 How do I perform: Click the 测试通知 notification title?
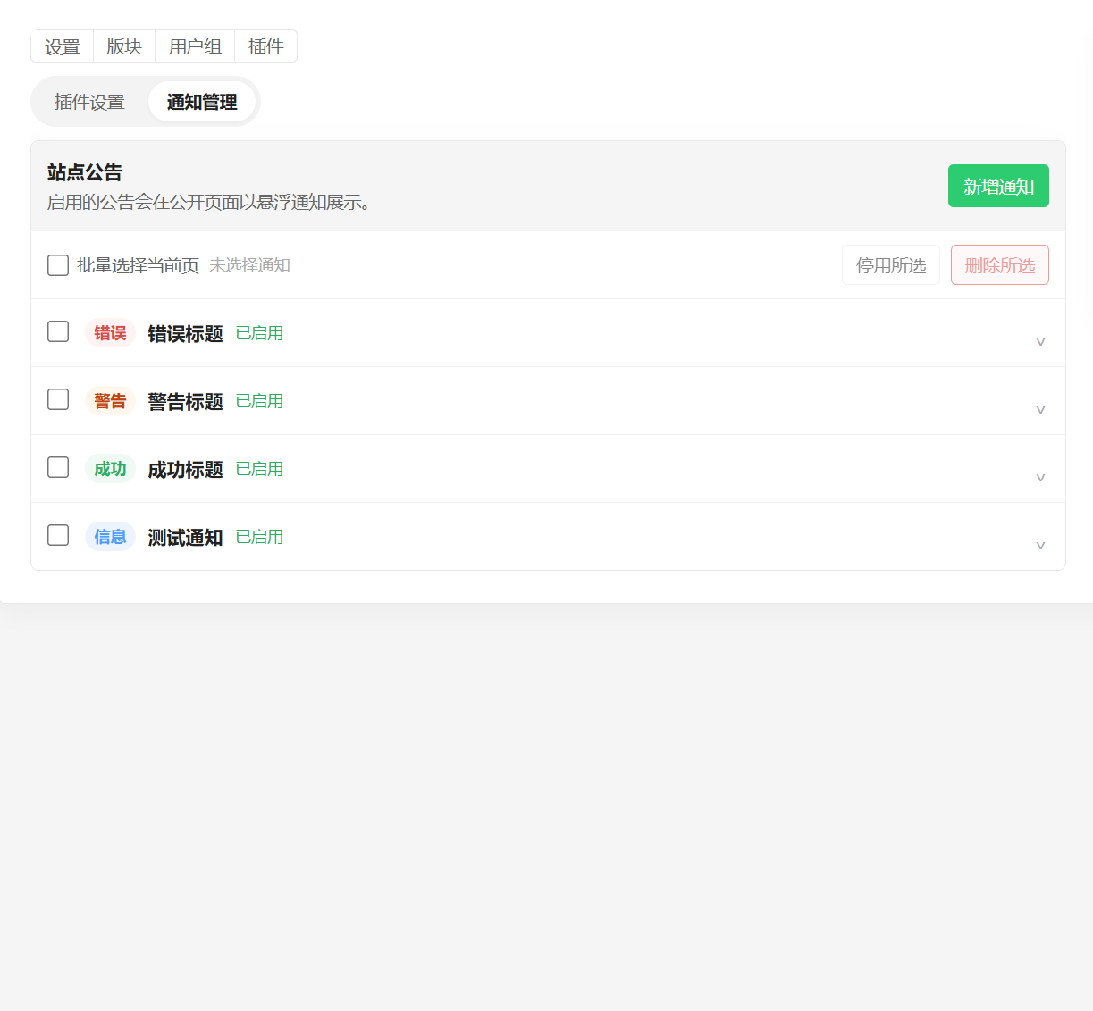185,537
